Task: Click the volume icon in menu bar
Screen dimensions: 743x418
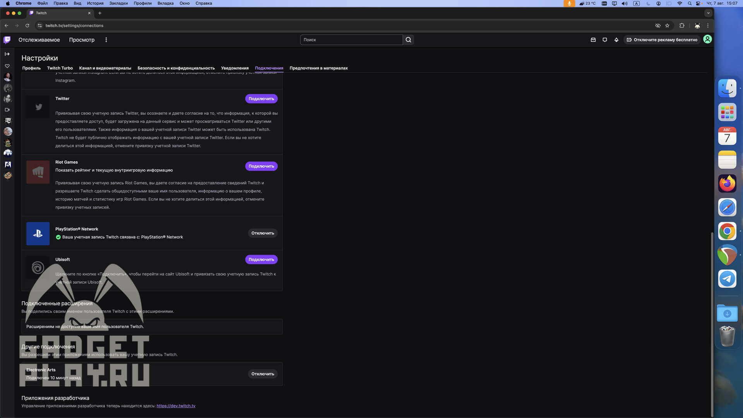Action: 625,3
